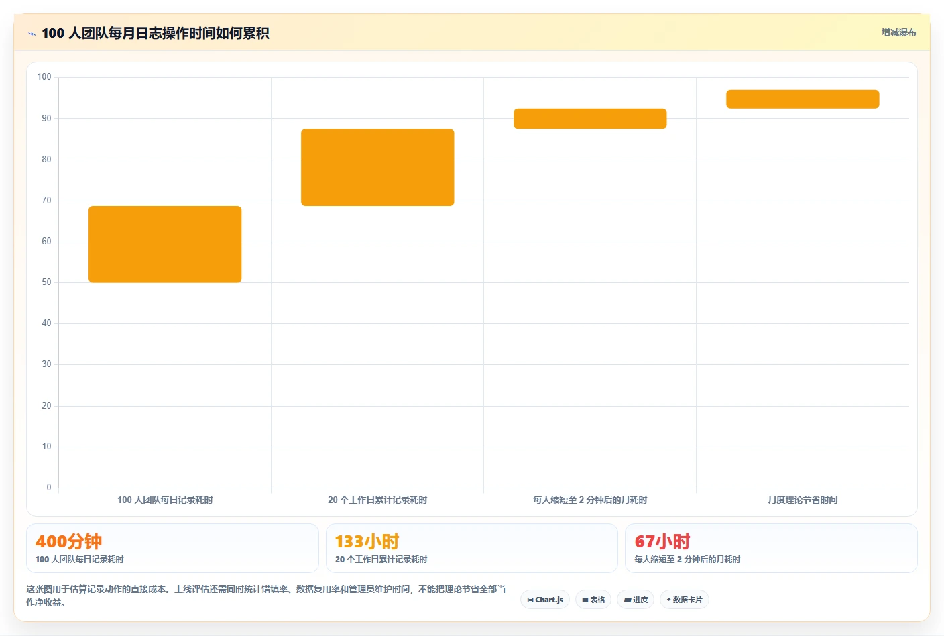Select the 67小时 stat card
The image size is (944, 636).
[771, 548]
